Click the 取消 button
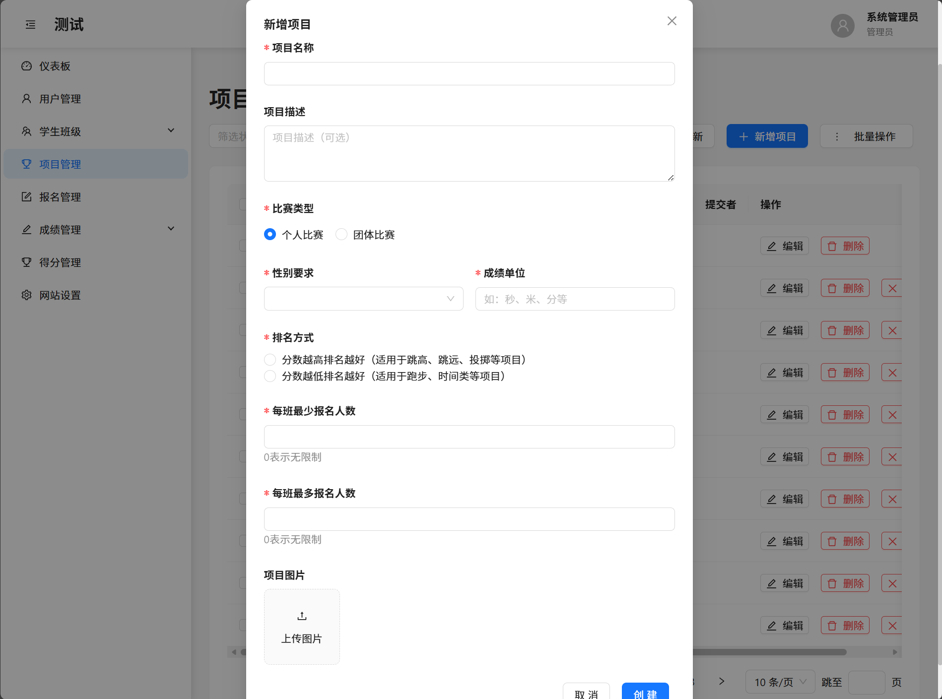This screenshot has width=942, height=699. click(586, 692)
